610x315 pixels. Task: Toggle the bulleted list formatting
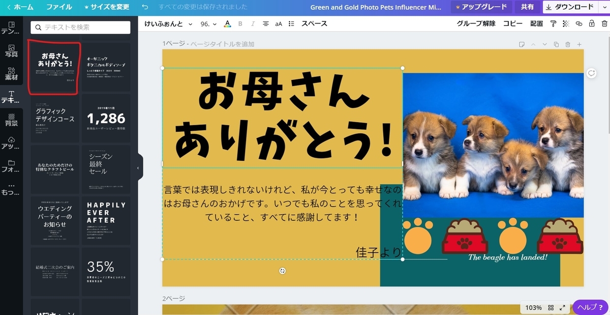pos(291,23)
